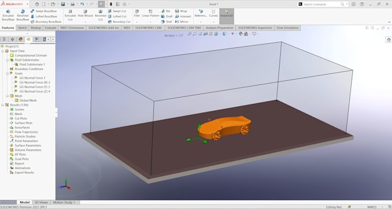This screenshot has width=392, height=209.
Task: Open the Analysis Preparation tab
Action: (219, 28)
